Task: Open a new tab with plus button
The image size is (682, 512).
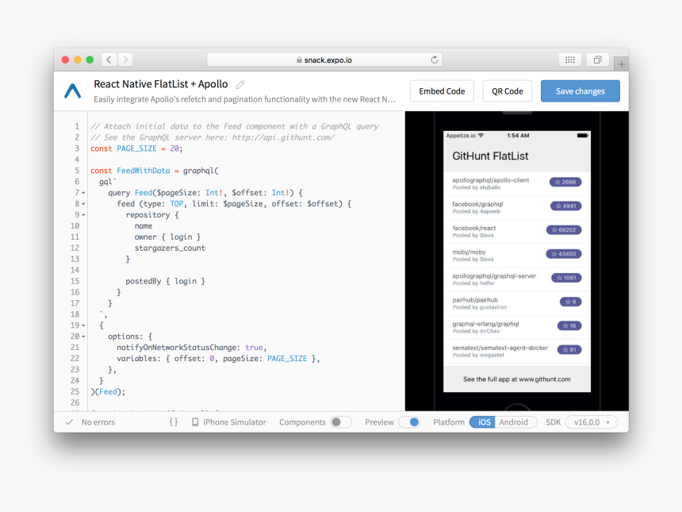Action: click(621, 64)
